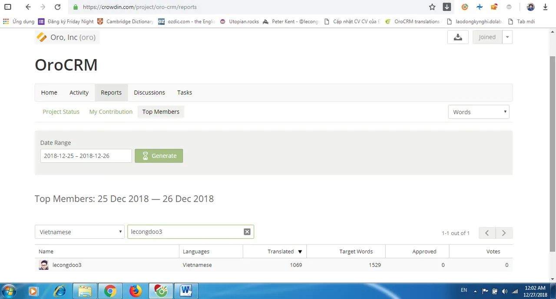Click the Target Words value 1529
Image resolution: width=556 pixels, height=299 pixels.
374,265
